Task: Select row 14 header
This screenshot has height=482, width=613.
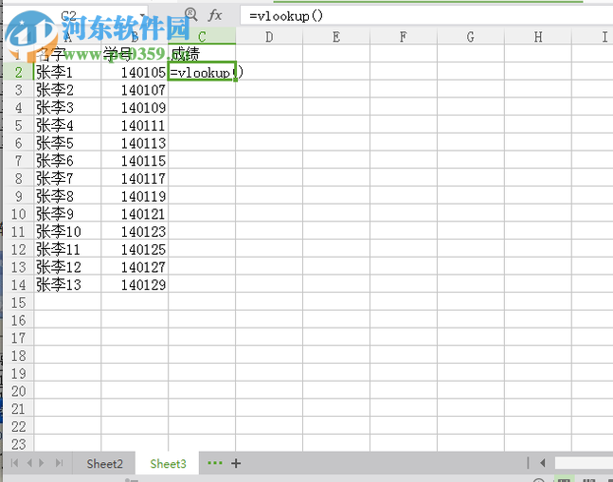Action: coord(18,285)
